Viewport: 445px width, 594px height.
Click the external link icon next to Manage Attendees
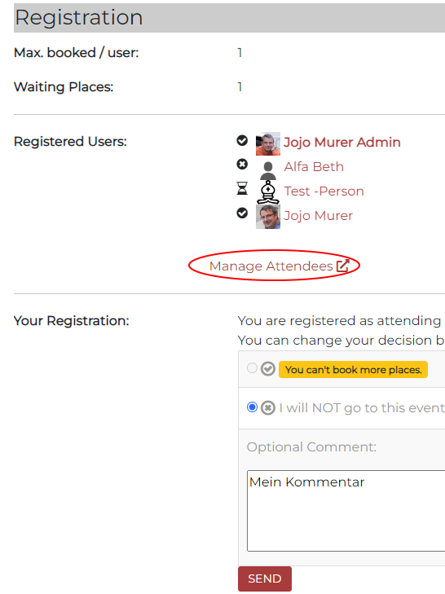343,266
